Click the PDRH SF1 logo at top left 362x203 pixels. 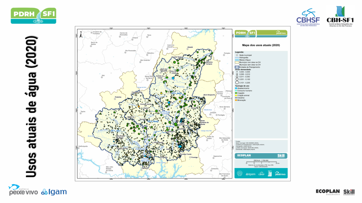pos(33,16)
